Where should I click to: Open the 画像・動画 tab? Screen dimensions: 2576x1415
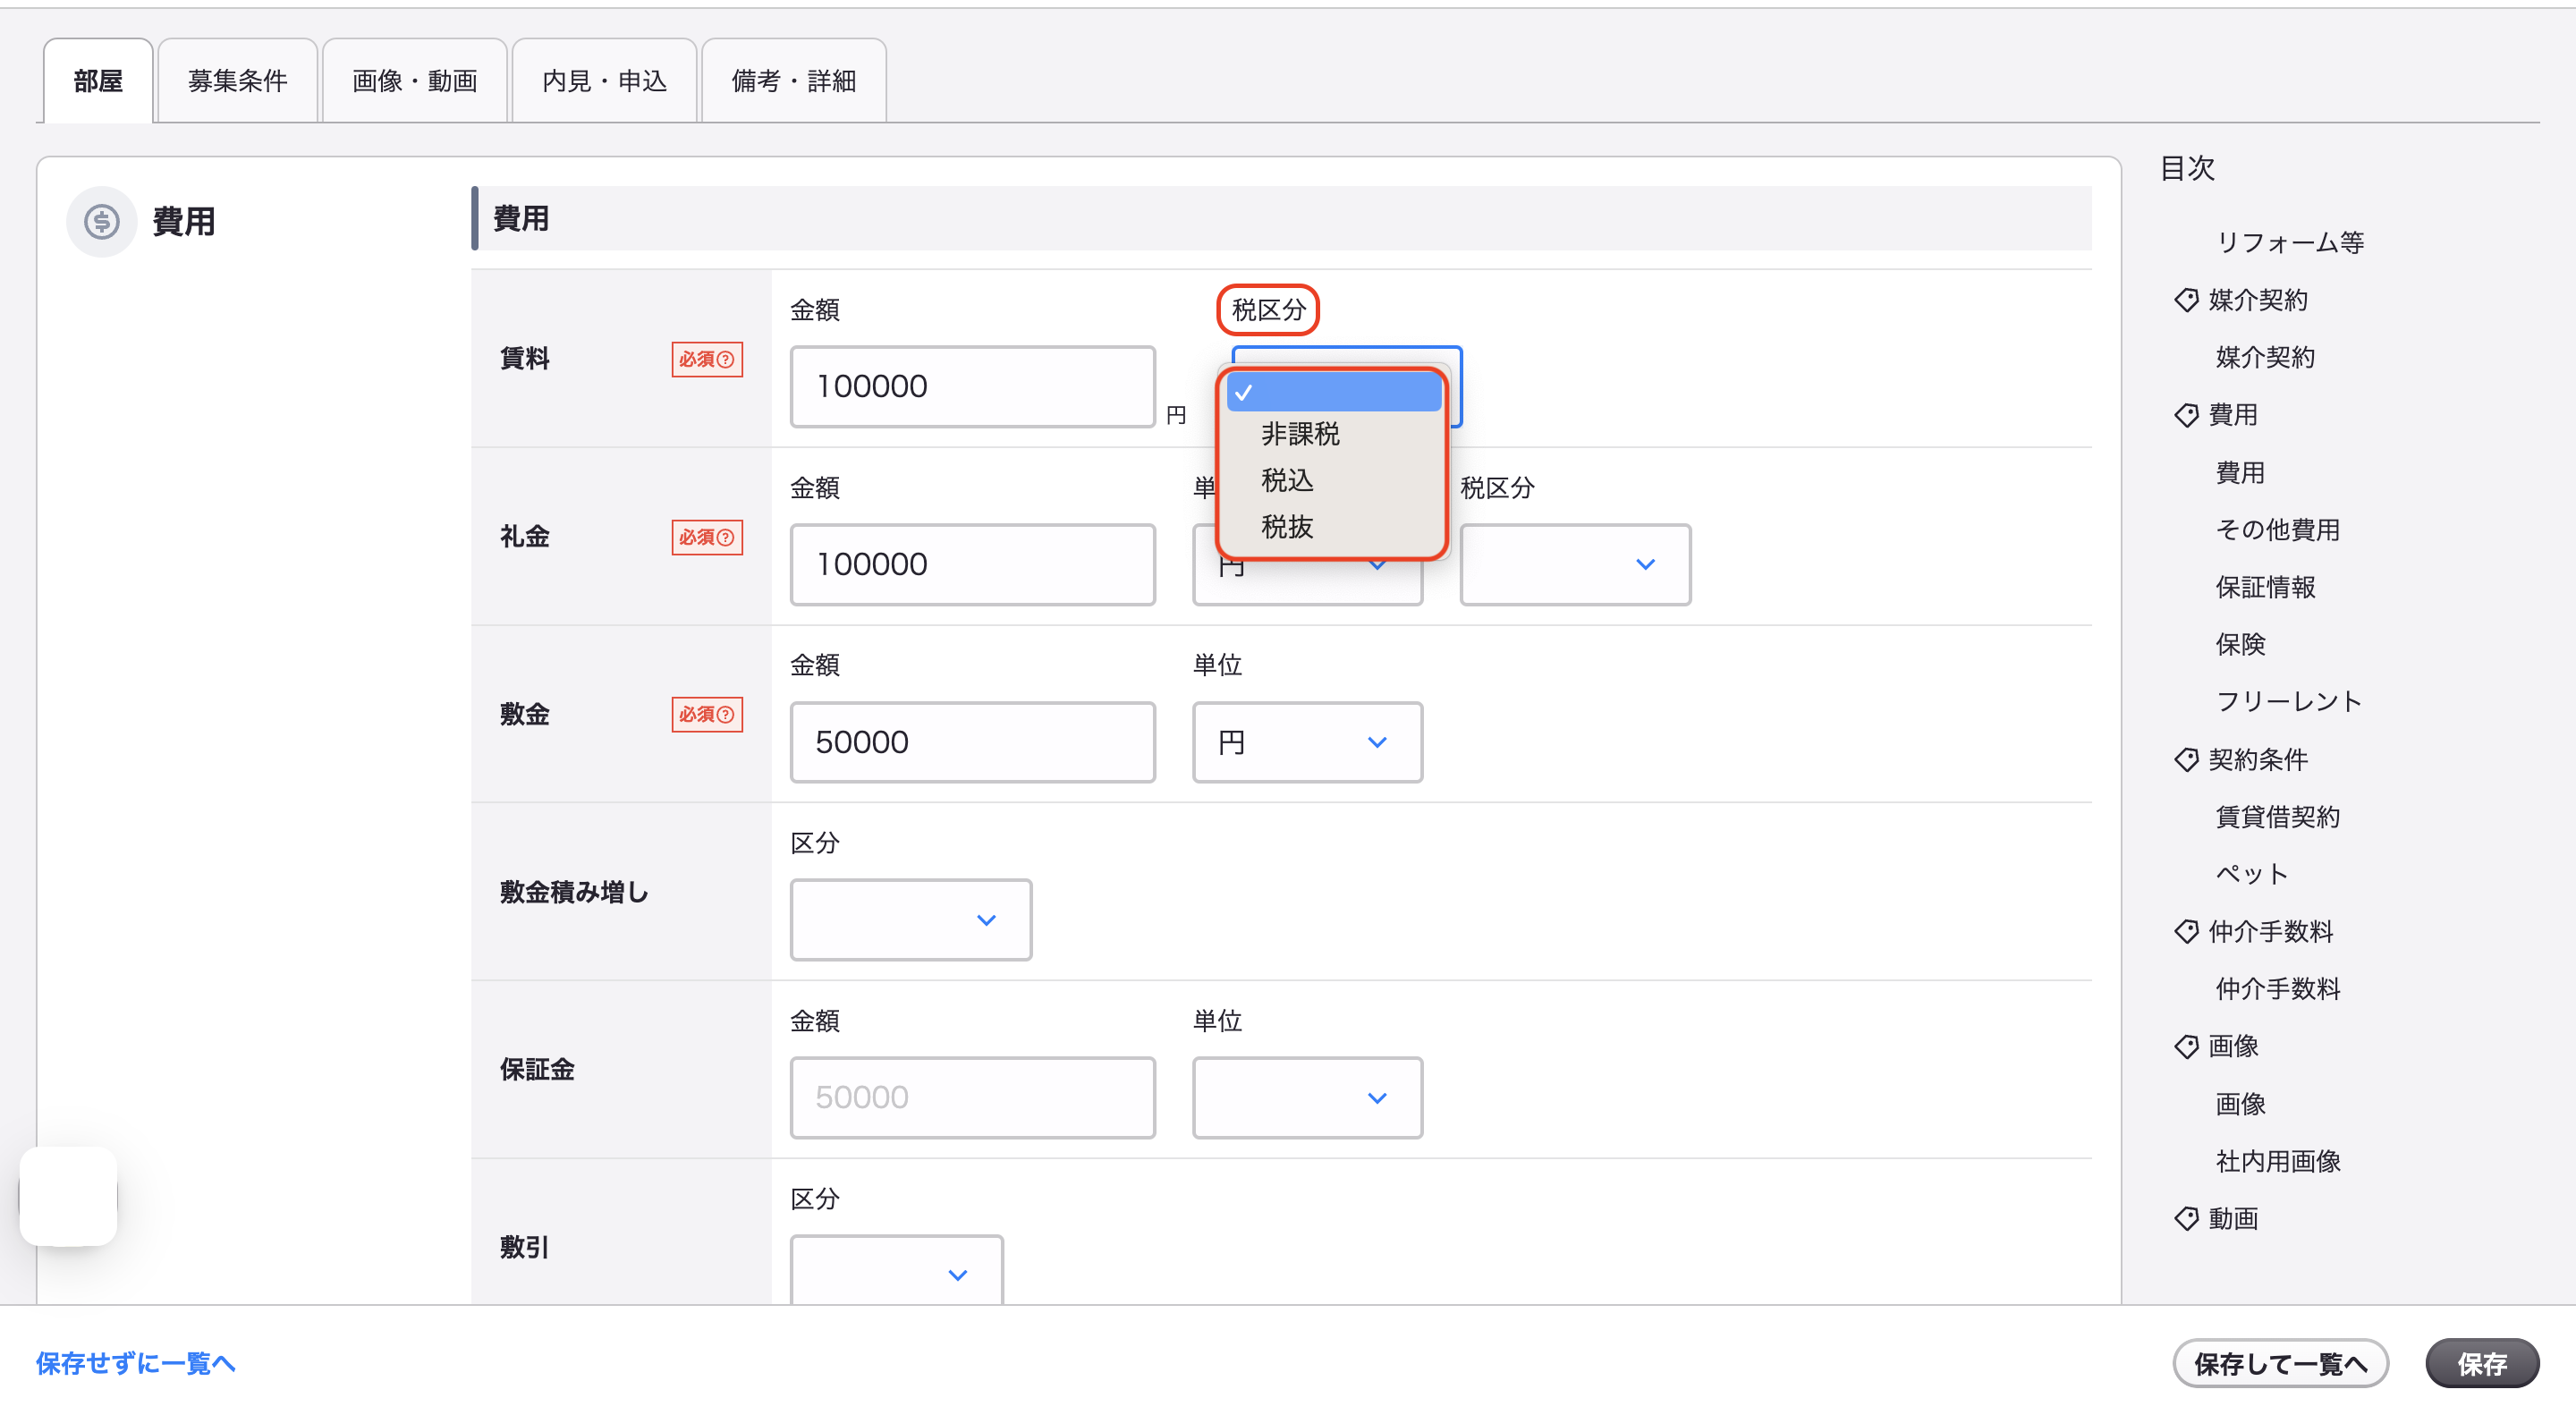414,81
